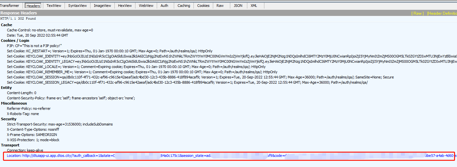Select the Set-Cookie KEYCLOAK_IDENTITY_LEGACY row
The height and width of the screenshot is (167, 457).
click(x=232, y=61)
